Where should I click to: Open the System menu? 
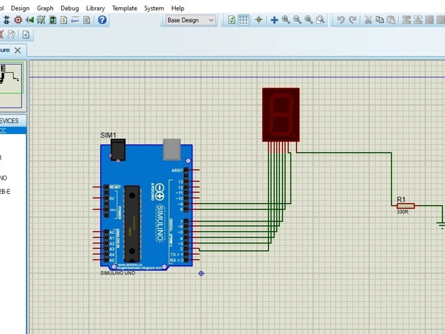pyautogui.click(x=154, y=8)
